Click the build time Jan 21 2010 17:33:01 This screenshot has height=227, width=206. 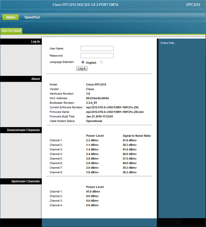[x=100, y=116]
